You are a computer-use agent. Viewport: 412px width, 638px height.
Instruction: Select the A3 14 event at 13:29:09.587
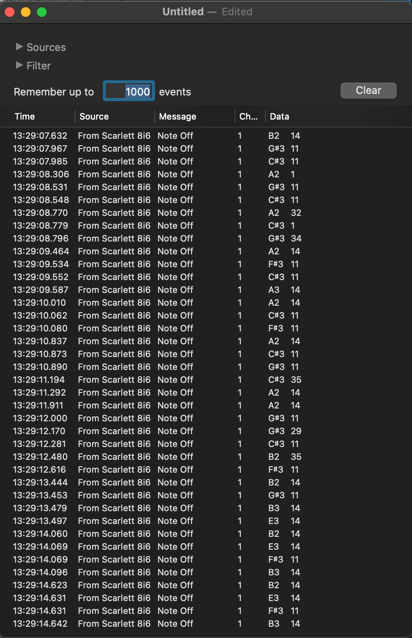pyautogui.click(x=206, y=290)
